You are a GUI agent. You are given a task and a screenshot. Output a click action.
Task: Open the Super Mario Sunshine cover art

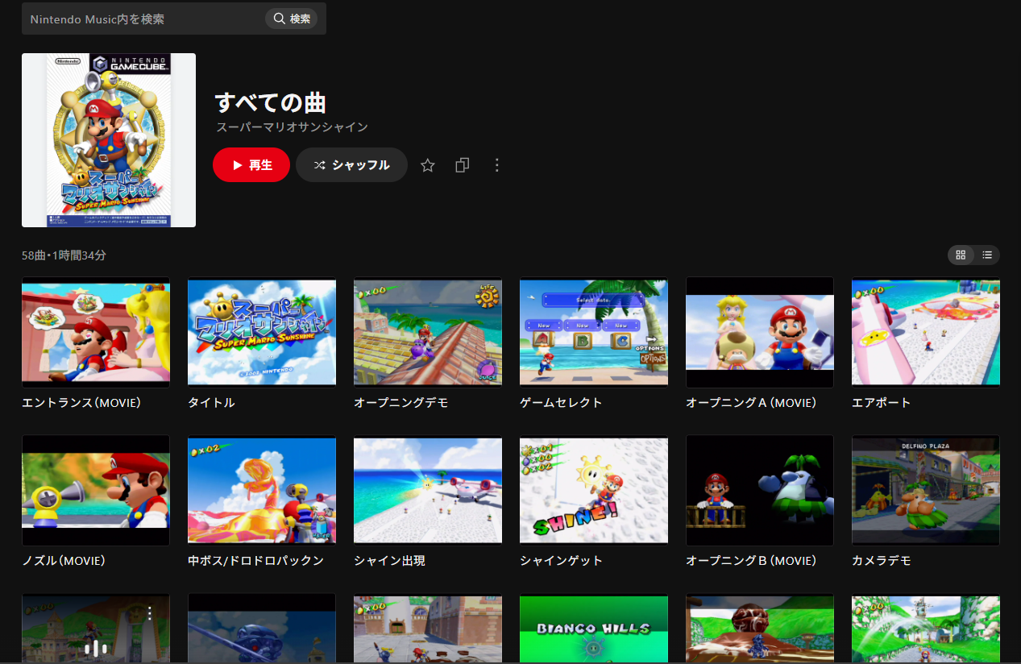(x=109, y=140)
